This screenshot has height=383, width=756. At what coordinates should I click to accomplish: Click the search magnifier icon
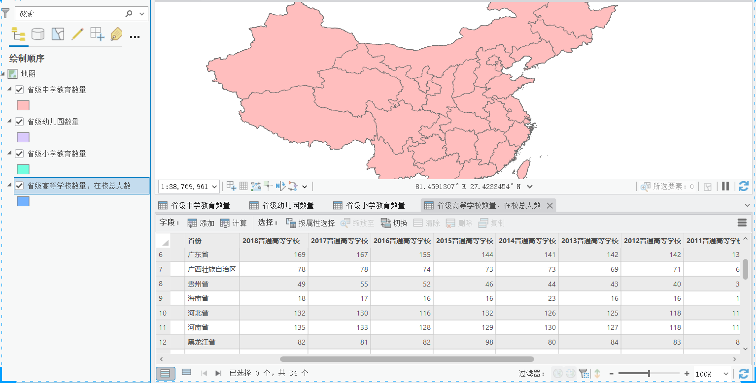129,14
